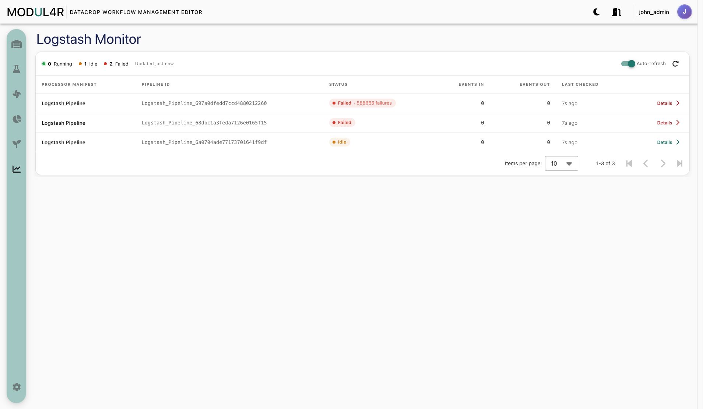Go to next page of table
The height and width of the screenshot is (409, 703).
[x=663, y=163]
